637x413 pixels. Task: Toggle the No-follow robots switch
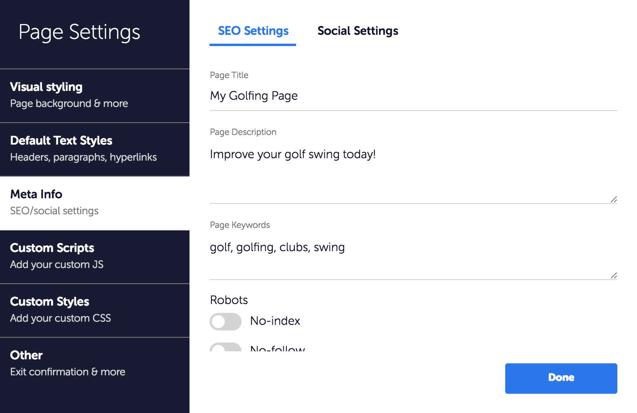[226, 348]
